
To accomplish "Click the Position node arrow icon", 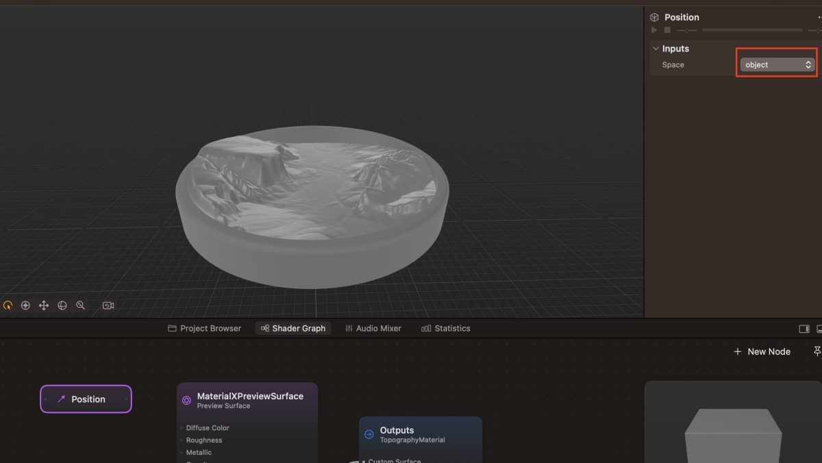I will [61, 399].
